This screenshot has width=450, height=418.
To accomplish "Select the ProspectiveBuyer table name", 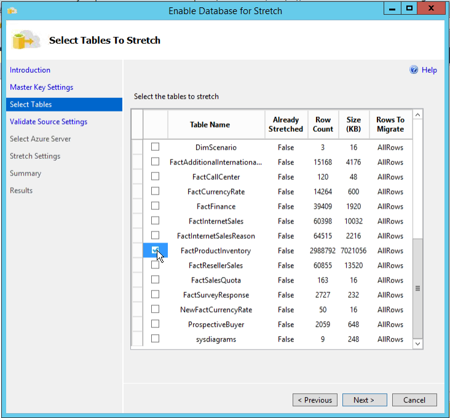I will click(216, 324).
